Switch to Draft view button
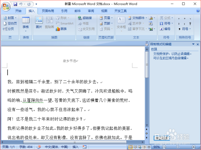 click(x=149, y=147)
